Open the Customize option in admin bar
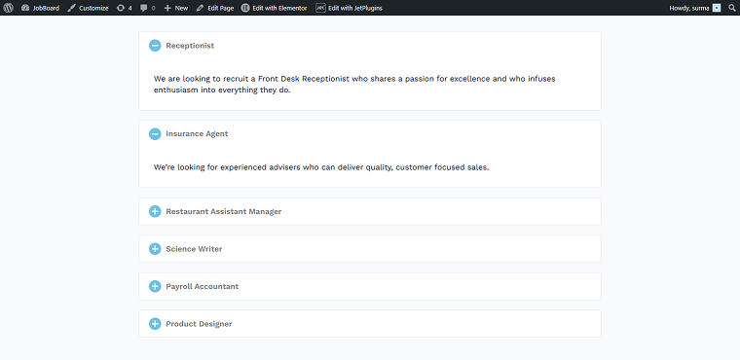 point(88,8)
